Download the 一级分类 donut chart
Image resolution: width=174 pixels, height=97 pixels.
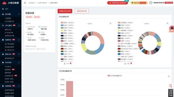coord(110,23)
